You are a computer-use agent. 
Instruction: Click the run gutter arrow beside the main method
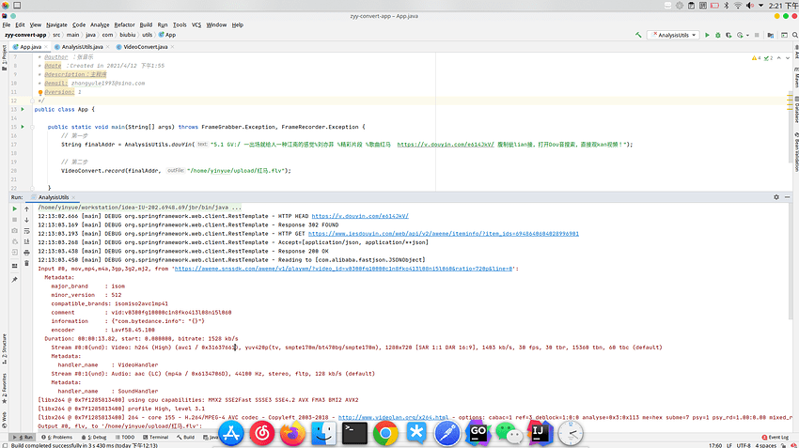[23, 127]
